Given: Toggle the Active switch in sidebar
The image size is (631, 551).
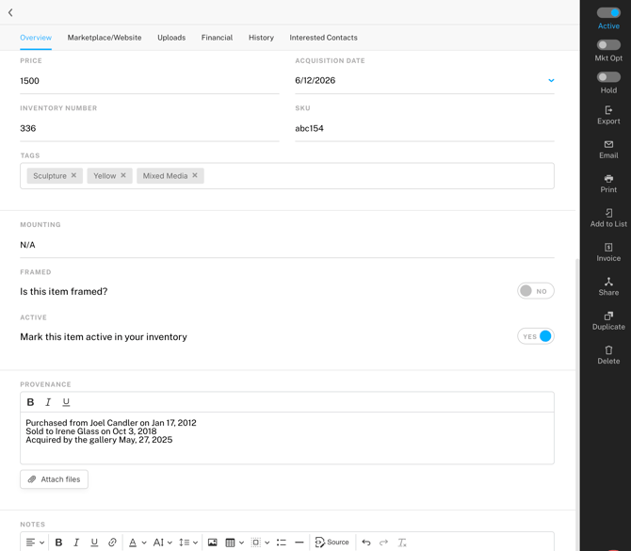Looking at the screenshot, I should click(608, 13).
